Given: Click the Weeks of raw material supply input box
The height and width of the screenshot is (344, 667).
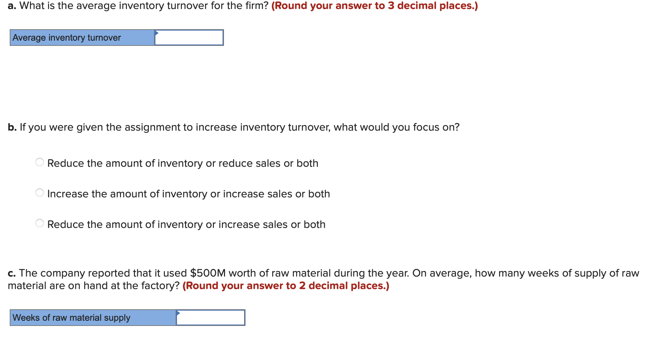Looking at the screenshot, I should (x=211, y=317).
